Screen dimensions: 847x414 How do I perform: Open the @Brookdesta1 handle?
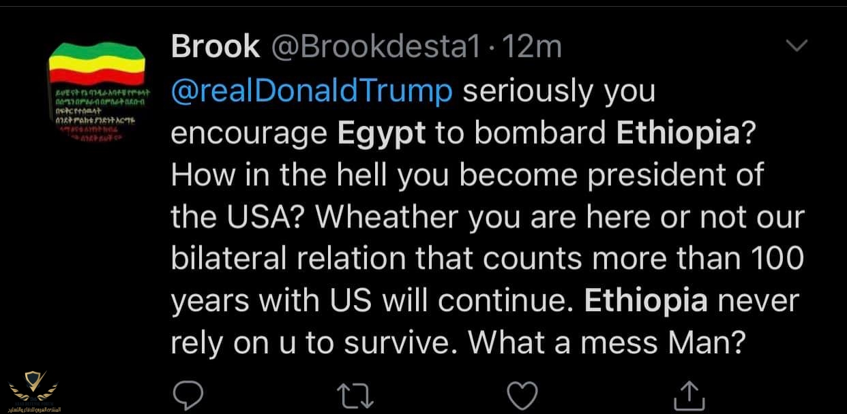click(376, 47)
